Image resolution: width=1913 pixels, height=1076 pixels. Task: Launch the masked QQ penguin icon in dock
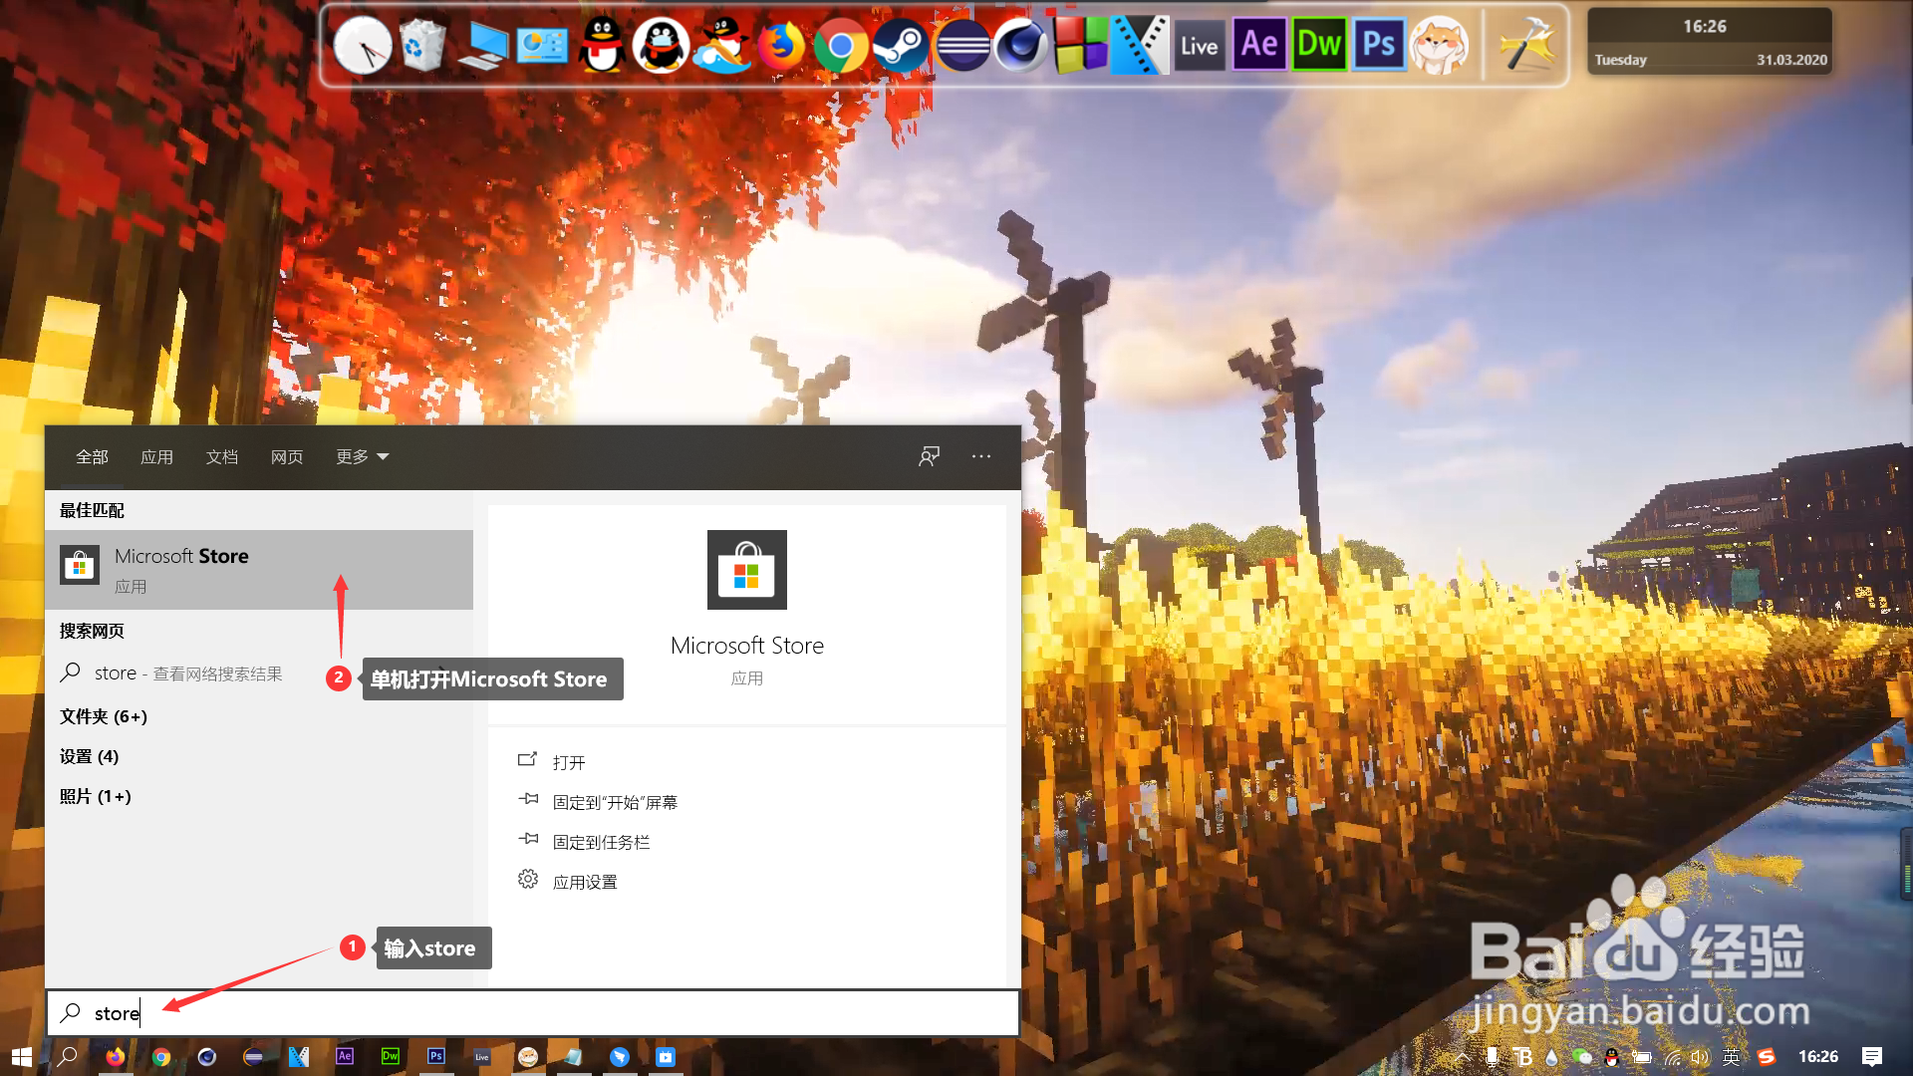(662, 46)
